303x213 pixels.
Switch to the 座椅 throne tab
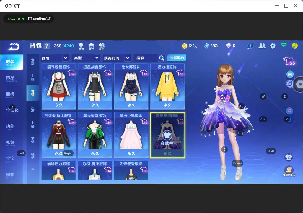click(x=11, y=94)
